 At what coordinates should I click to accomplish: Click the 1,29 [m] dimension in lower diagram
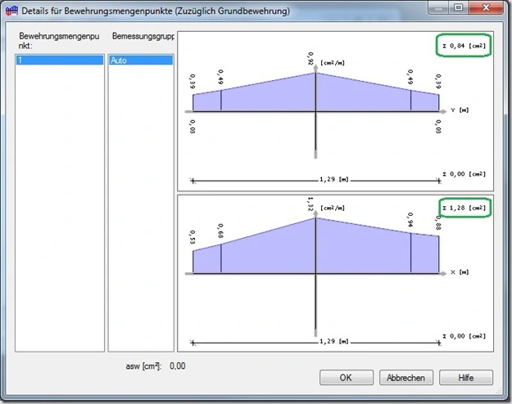click(x=333, y=341)
